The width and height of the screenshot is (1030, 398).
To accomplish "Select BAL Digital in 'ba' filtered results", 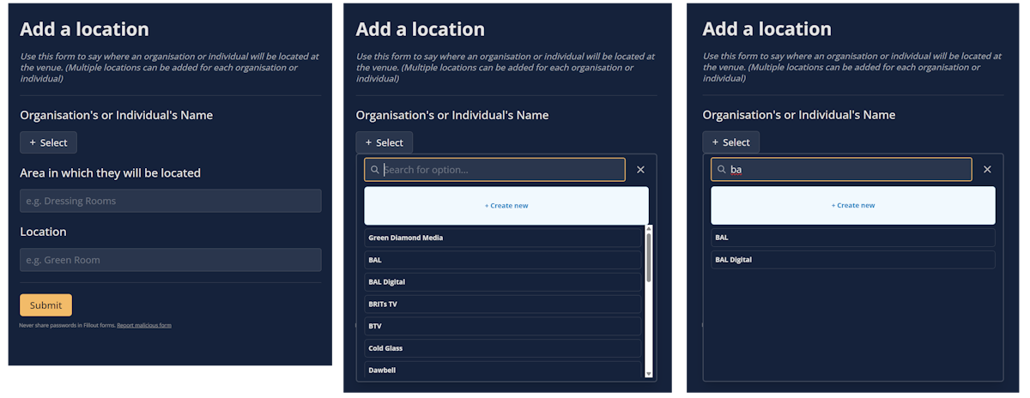I will (852, 260).
